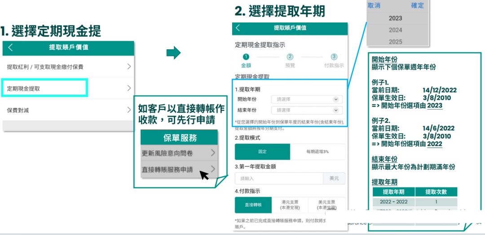Click step 3 付款指示 circle indicator

point(334,57)
